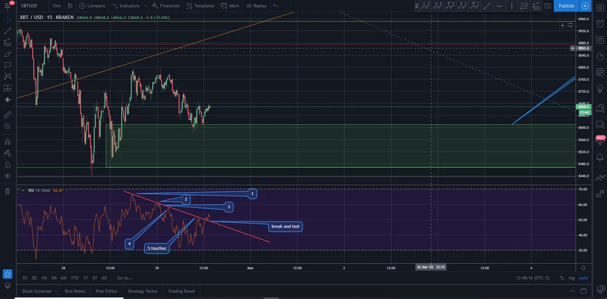
Task: Hide all drawings with eye icon
Action: 8,176
